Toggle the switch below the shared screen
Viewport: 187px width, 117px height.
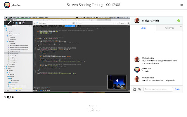(x=9, y=97)
